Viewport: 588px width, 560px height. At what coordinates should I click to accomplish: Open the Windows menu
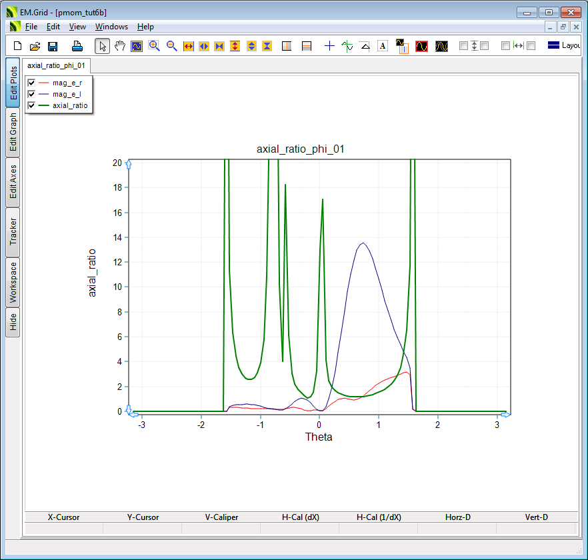pos(111,27)
